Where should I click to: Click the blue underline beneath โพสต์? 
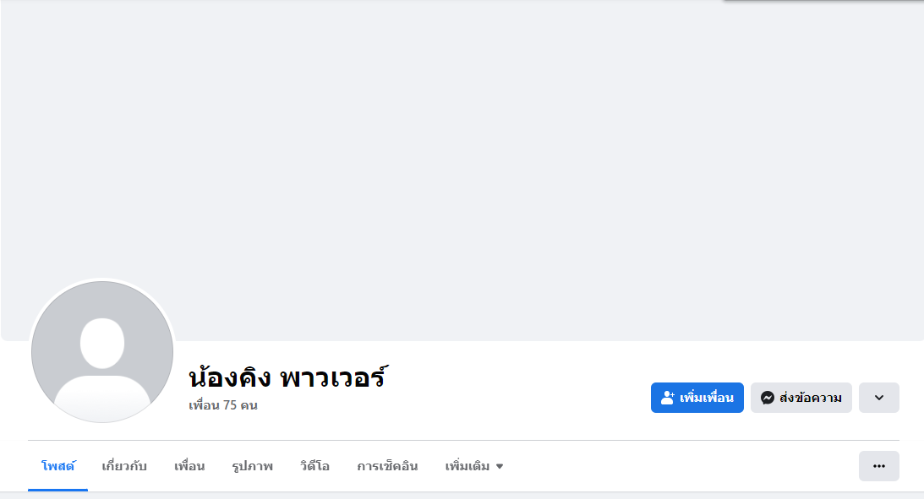pyautogui.click(x=57, y=489)
